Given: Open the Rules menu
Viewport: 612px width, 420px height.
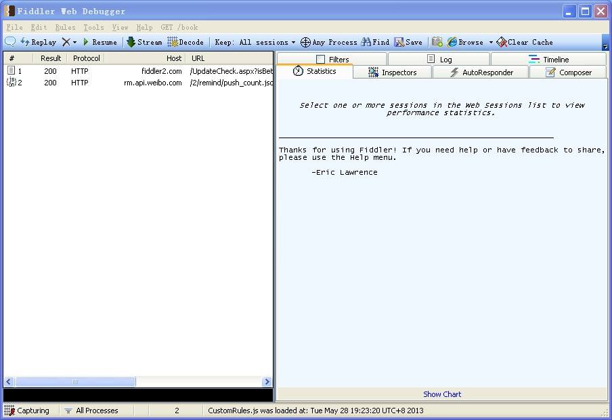Looking at the screenshot, I should [x=65, y=27].
